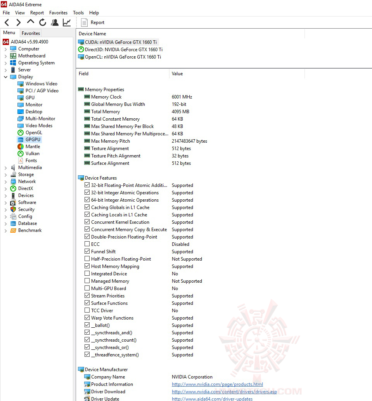Select the Database tree item
Image resolution: width=372 pixels, height=401 pixels.
pyautogui.click(x=28, y=223)
